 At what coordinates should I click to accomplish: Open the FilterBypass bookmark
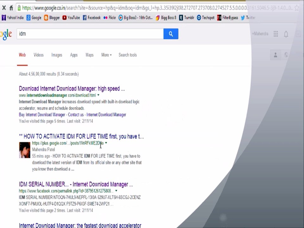(x=227, y=18)
